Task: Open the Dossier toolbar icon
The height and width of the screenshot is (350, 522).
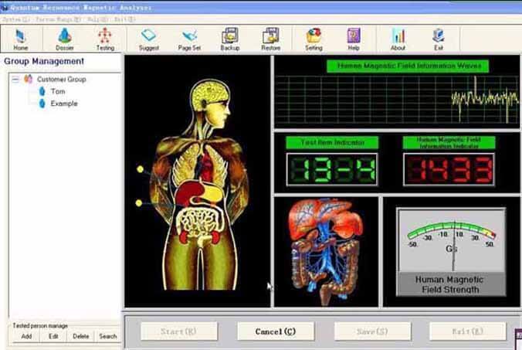Action: coord(64,39)
